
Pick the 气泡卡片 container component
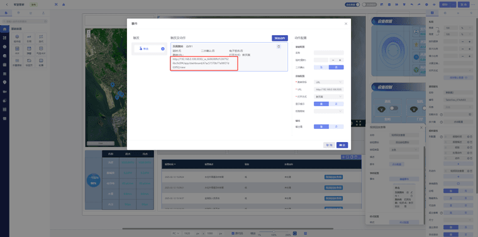tap(41, 50)
